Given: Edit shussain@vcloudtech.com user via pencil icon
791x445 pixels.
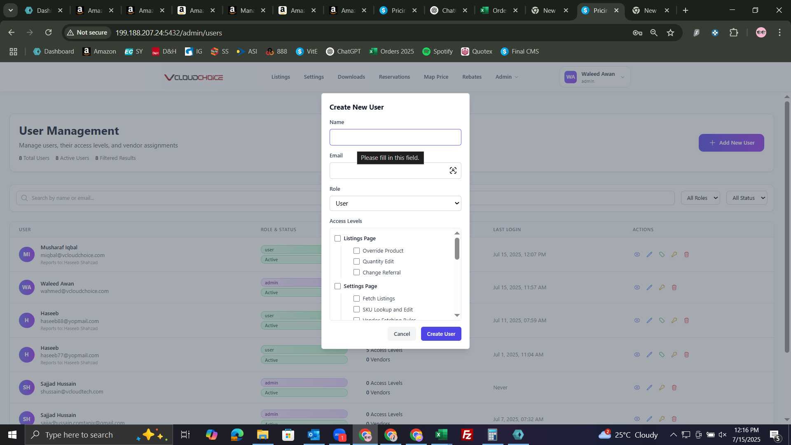Looking at the screenshot, I should (649, 388).
